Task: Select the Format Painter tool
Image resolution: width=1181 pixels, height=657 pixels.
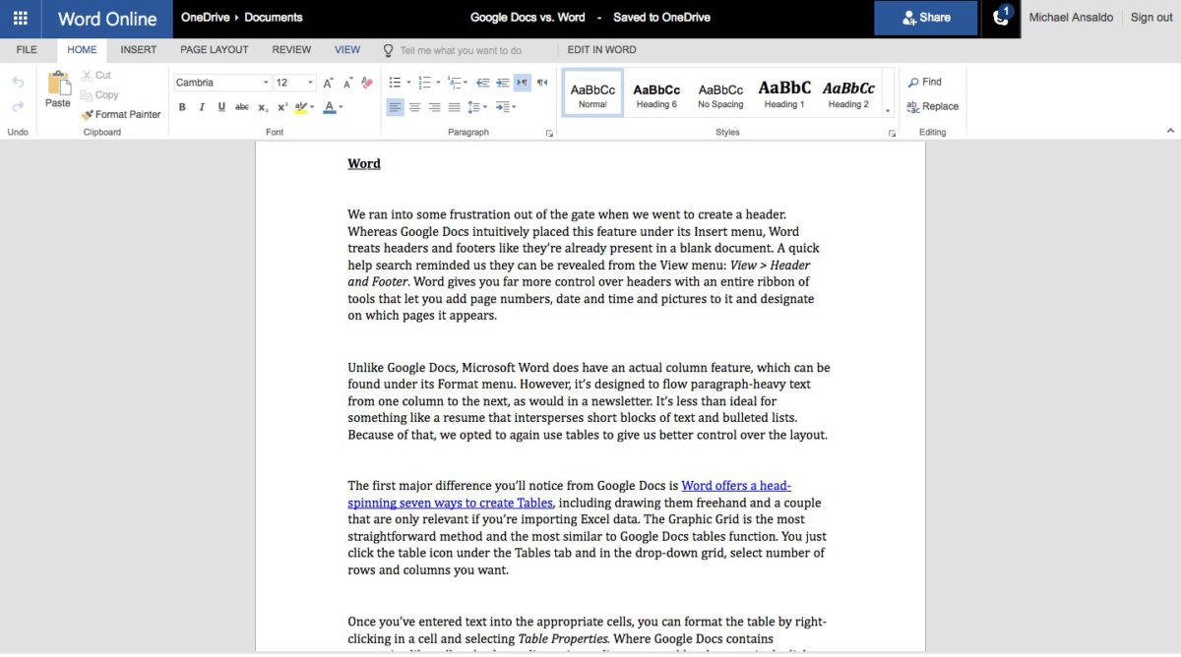Action: [x=120, y=114]
